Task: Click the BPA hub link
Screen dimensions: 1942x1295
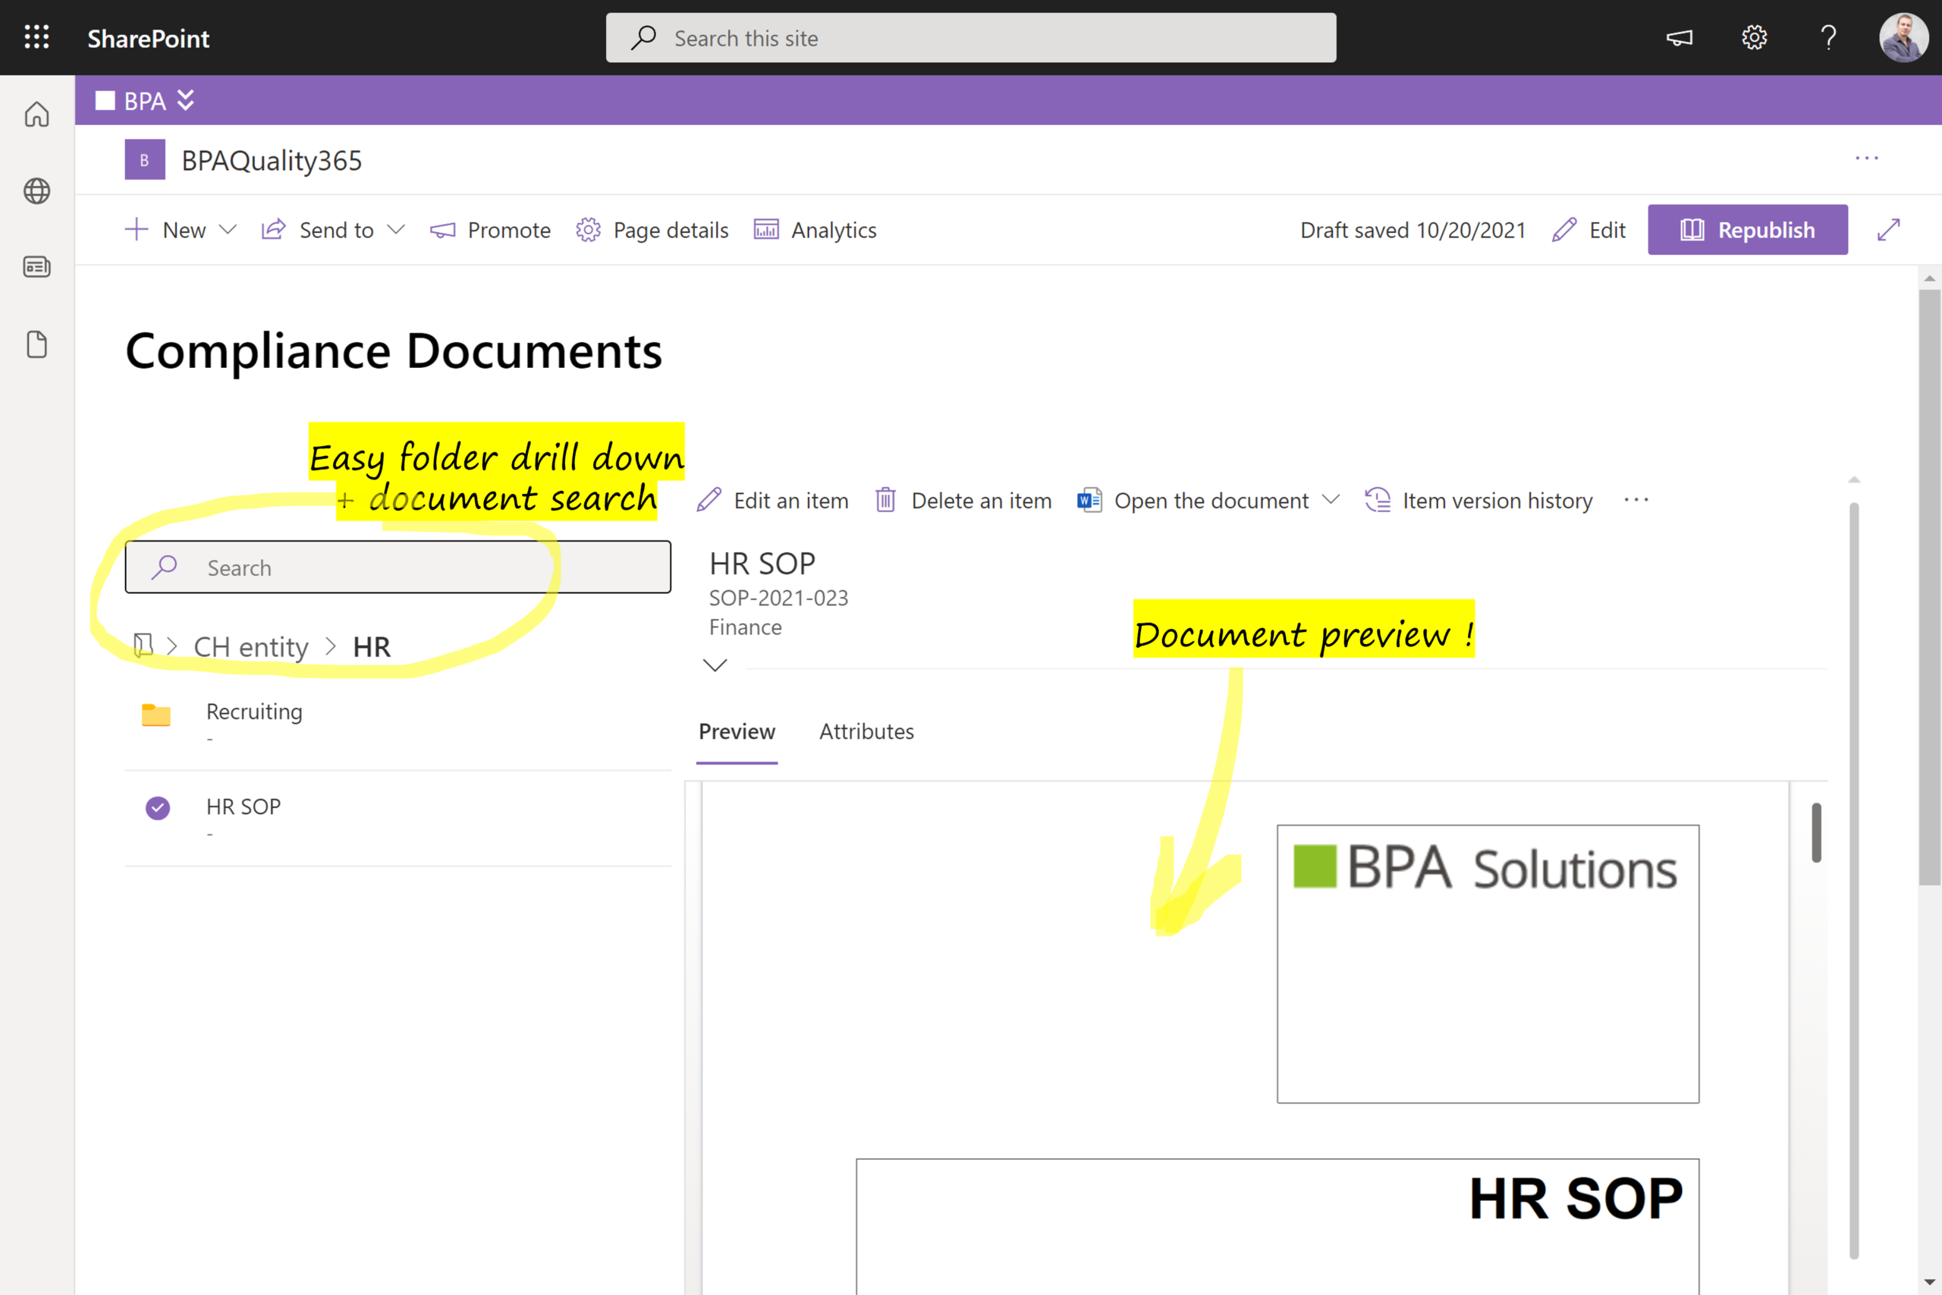Action: point(144,101)
